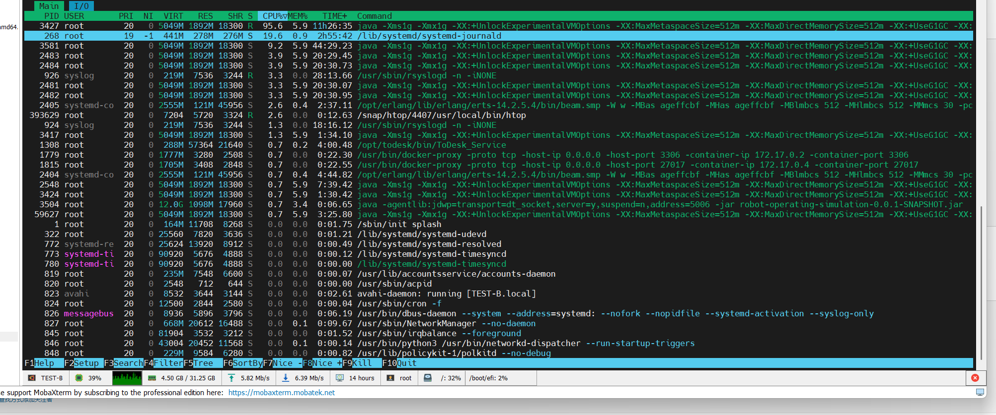Viewport: 996px width, 415px height.
Task: Select the avahi-daemon process row
Action: [x=499, y=294]
